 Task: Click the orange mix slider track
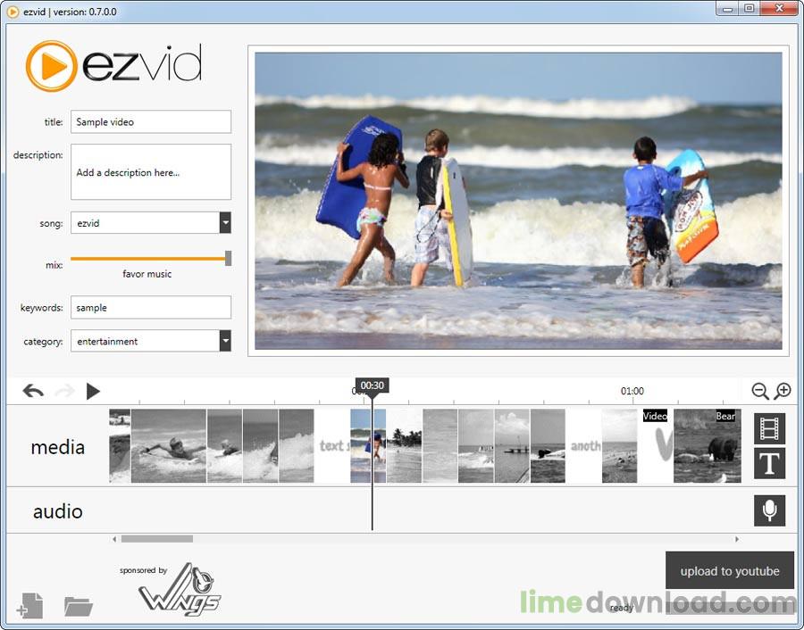pyautogui.click(x=147, y=259)
